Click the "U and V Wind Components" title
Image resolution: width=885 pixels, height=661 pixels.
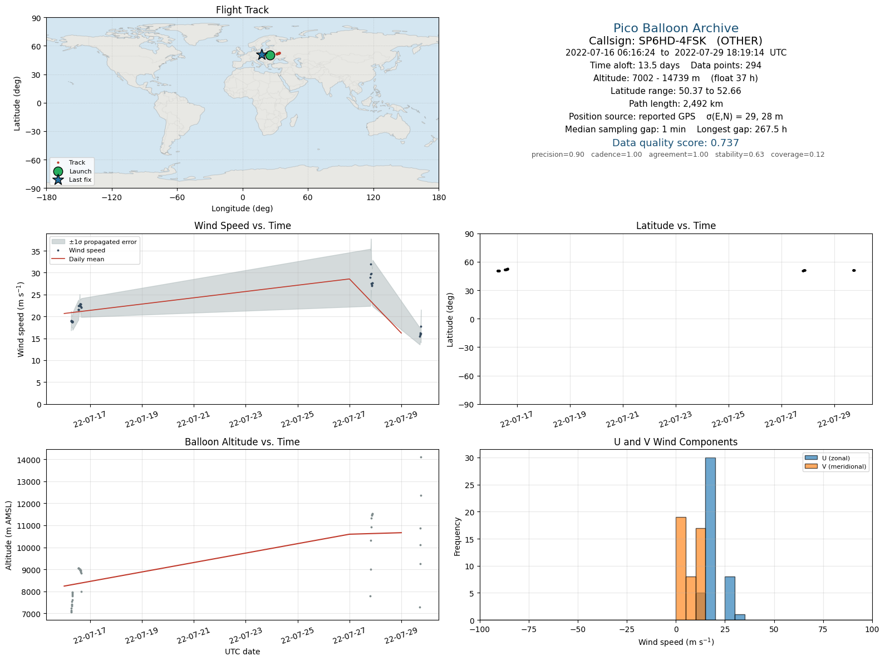point(676,442)
